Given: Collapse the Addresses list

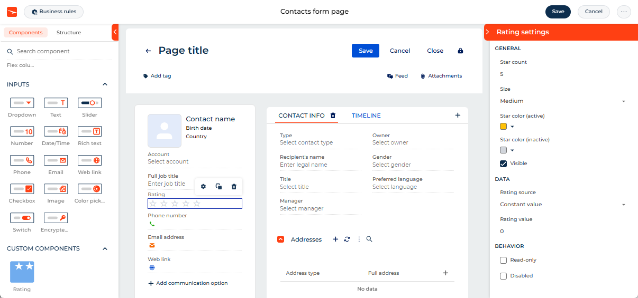Looking at the screenshot, I should 281,239.
